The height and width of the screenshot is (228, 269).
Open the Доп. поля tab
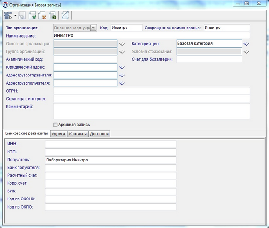[99, 134]
